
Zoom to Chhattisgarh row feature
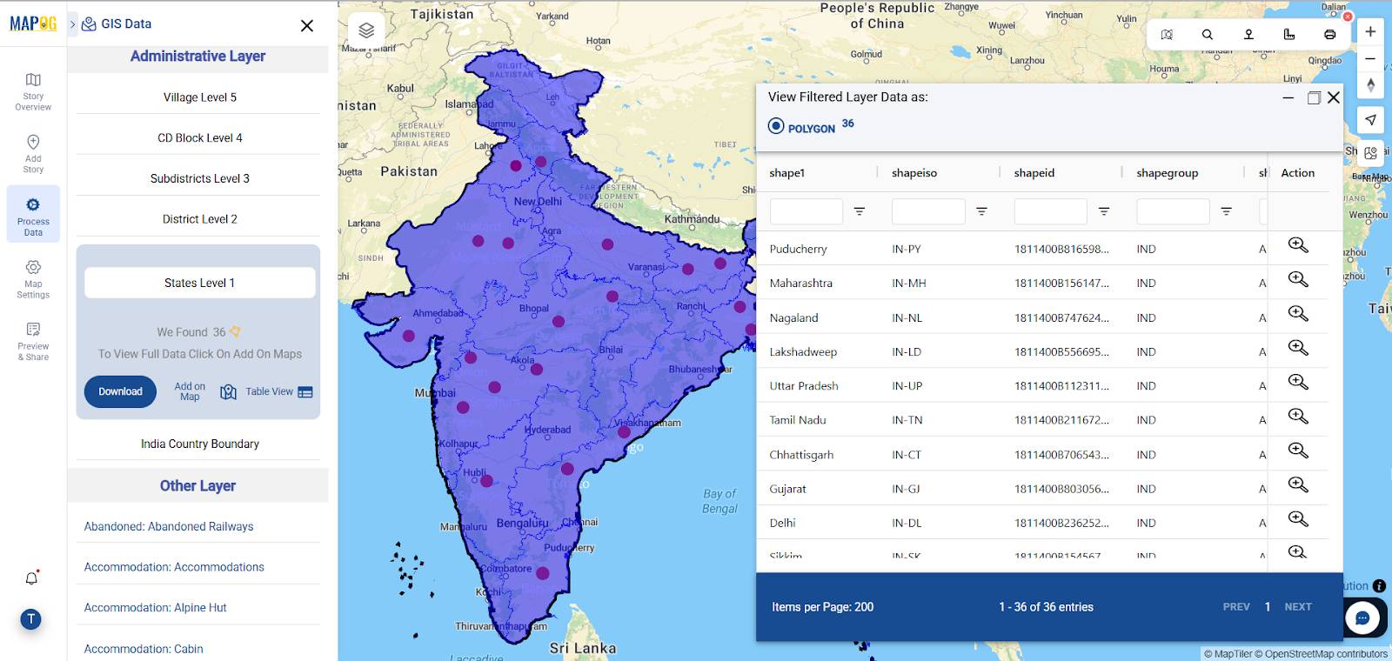[1298, 451]
